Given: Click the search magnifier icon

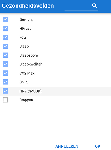Looking at the screenshot, I should tap(94, 6).
